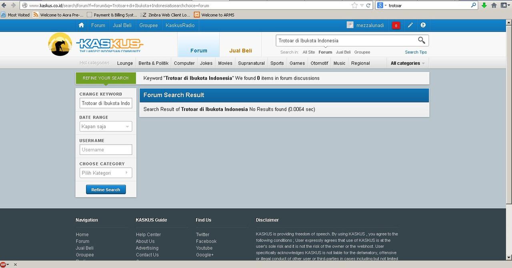Screen dimensions: 512x268
Task: Click the browser forward arrow
Action: tap(13, 5)
